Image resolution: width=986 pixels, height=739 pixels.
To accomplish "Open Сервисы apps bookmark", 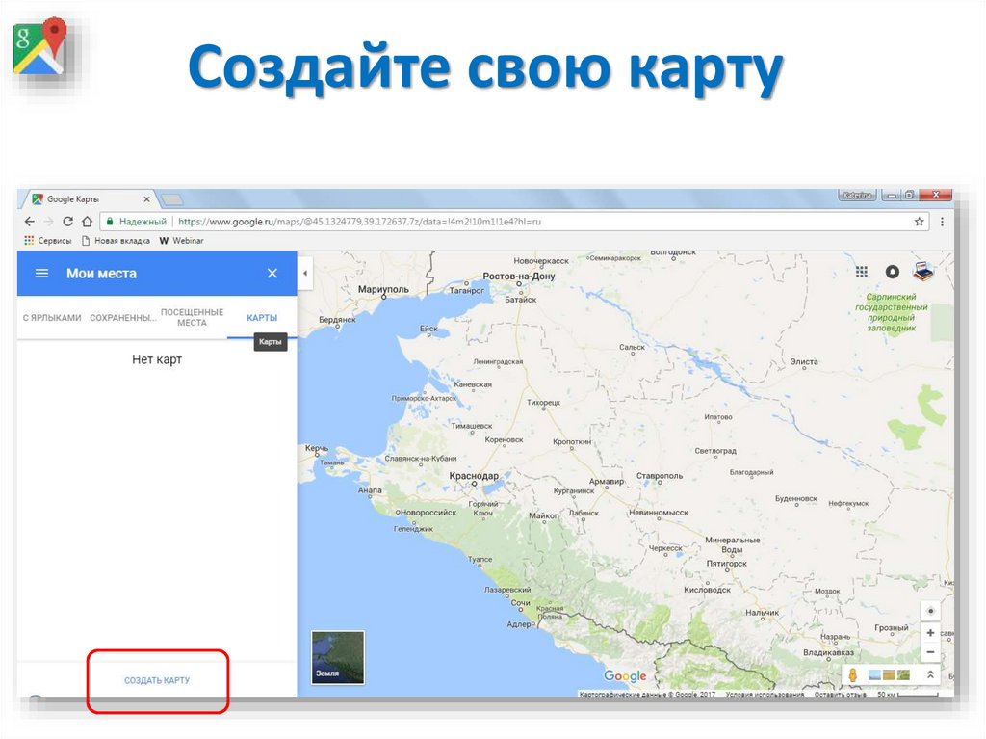I will pyautogui.click(x=48, y=241).
